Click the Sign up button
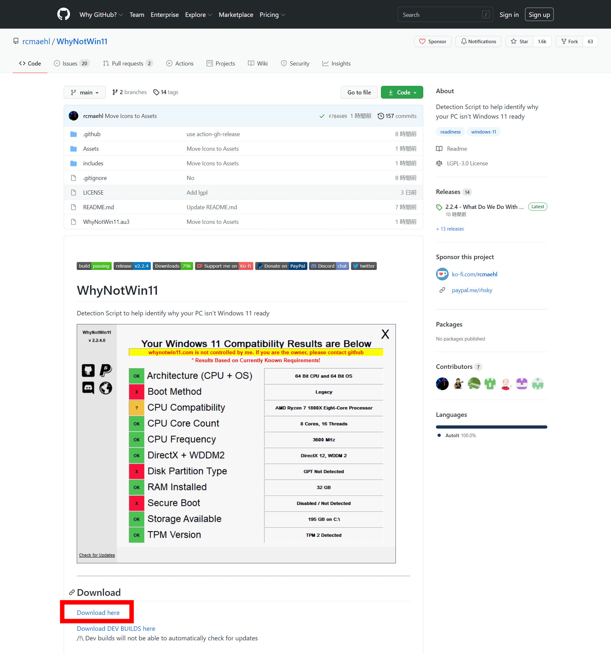611x654 pixels. pos(539,15)
